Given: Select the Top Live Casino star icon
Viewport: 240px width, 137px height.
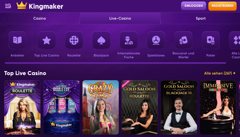Looking at the screenshot, I should (47, 40).
